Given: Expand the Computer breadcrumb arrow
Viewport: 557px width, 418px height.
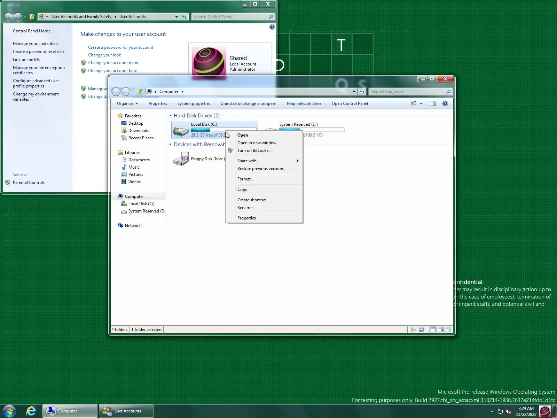Looking at the screenshot, I should tap(182, 92).
